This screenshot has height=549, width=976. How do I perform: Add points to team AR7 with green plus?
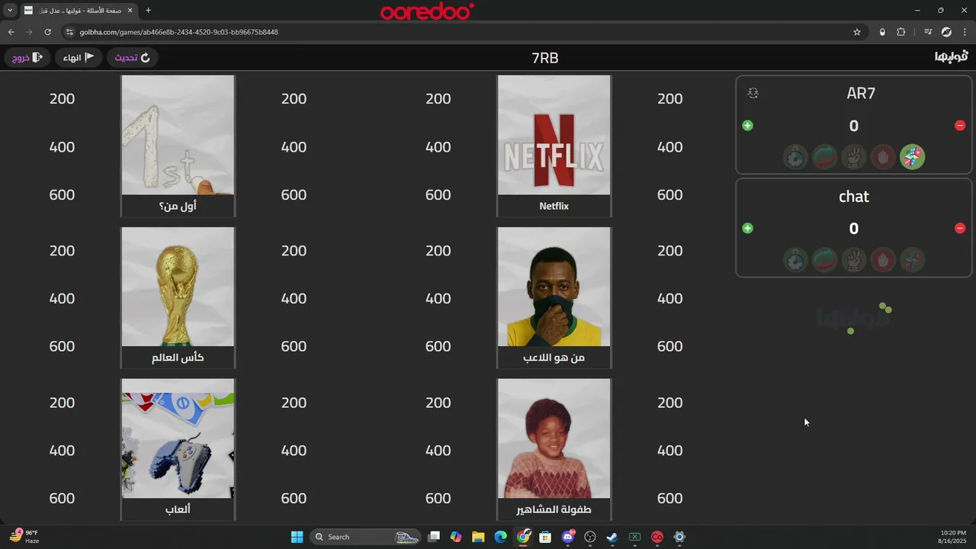747,126
